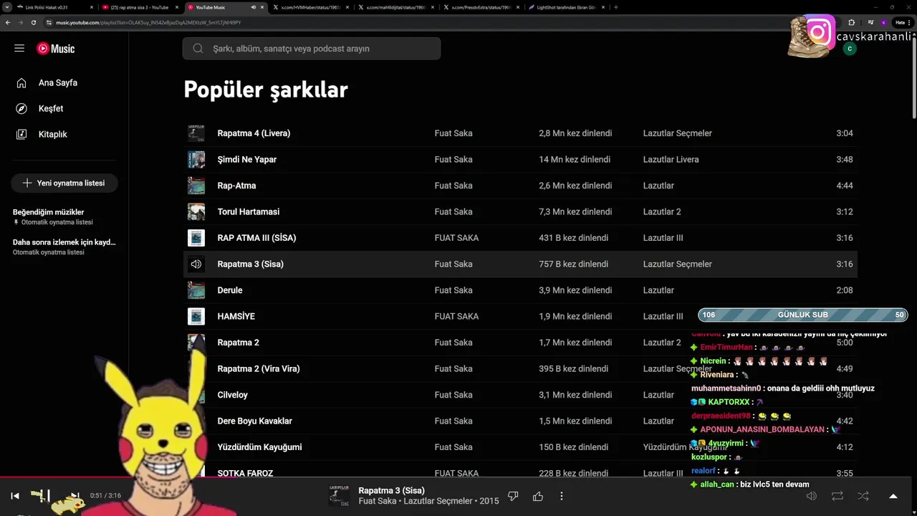Play HAMSİYE thumbnail
Image resolution: width=917 pixels, height=516 pixels.
196,316
